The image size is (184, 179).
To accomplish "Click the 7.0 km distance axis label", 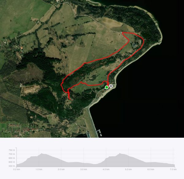I will (173, 170).
